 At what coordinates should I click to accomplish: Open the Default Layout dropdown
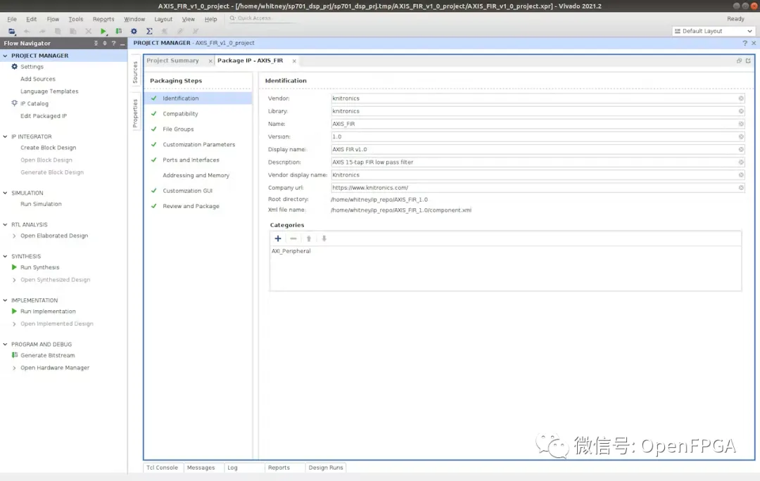point(714,31)
